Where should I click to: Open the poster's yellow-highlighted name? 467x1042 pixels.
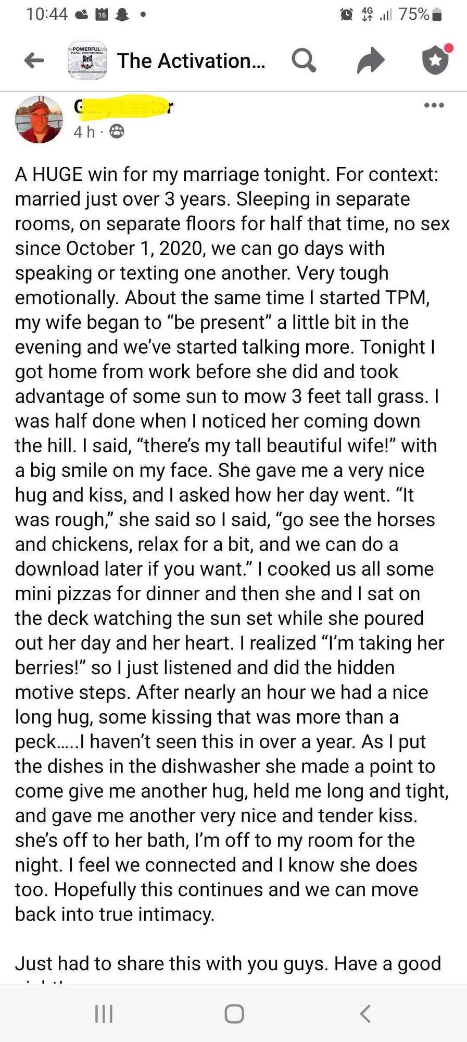pyautogui.click(x=123, y=106)
